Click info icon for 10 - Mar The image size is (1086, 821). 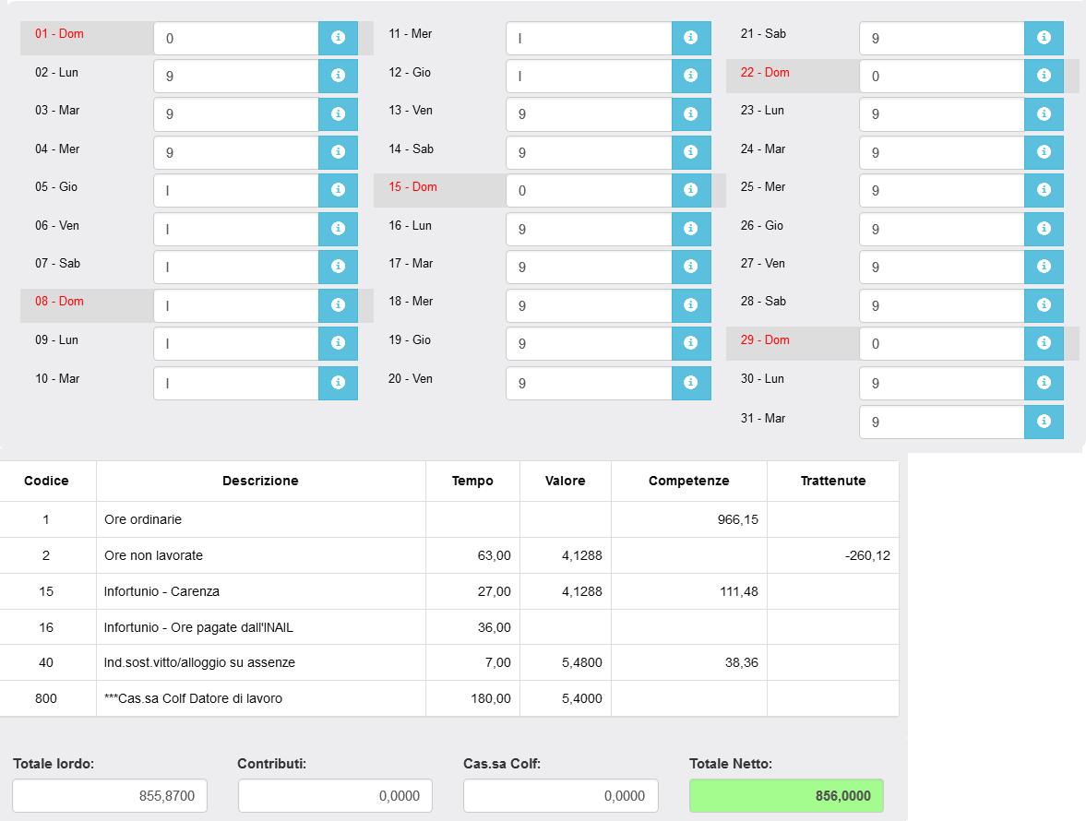point(338,383)
